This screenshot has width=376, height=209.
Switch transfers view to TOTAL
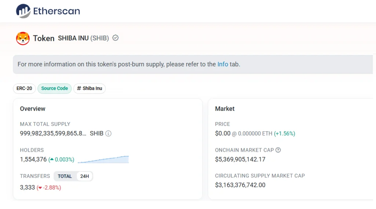pyautogui.click(x=65, y=176)
